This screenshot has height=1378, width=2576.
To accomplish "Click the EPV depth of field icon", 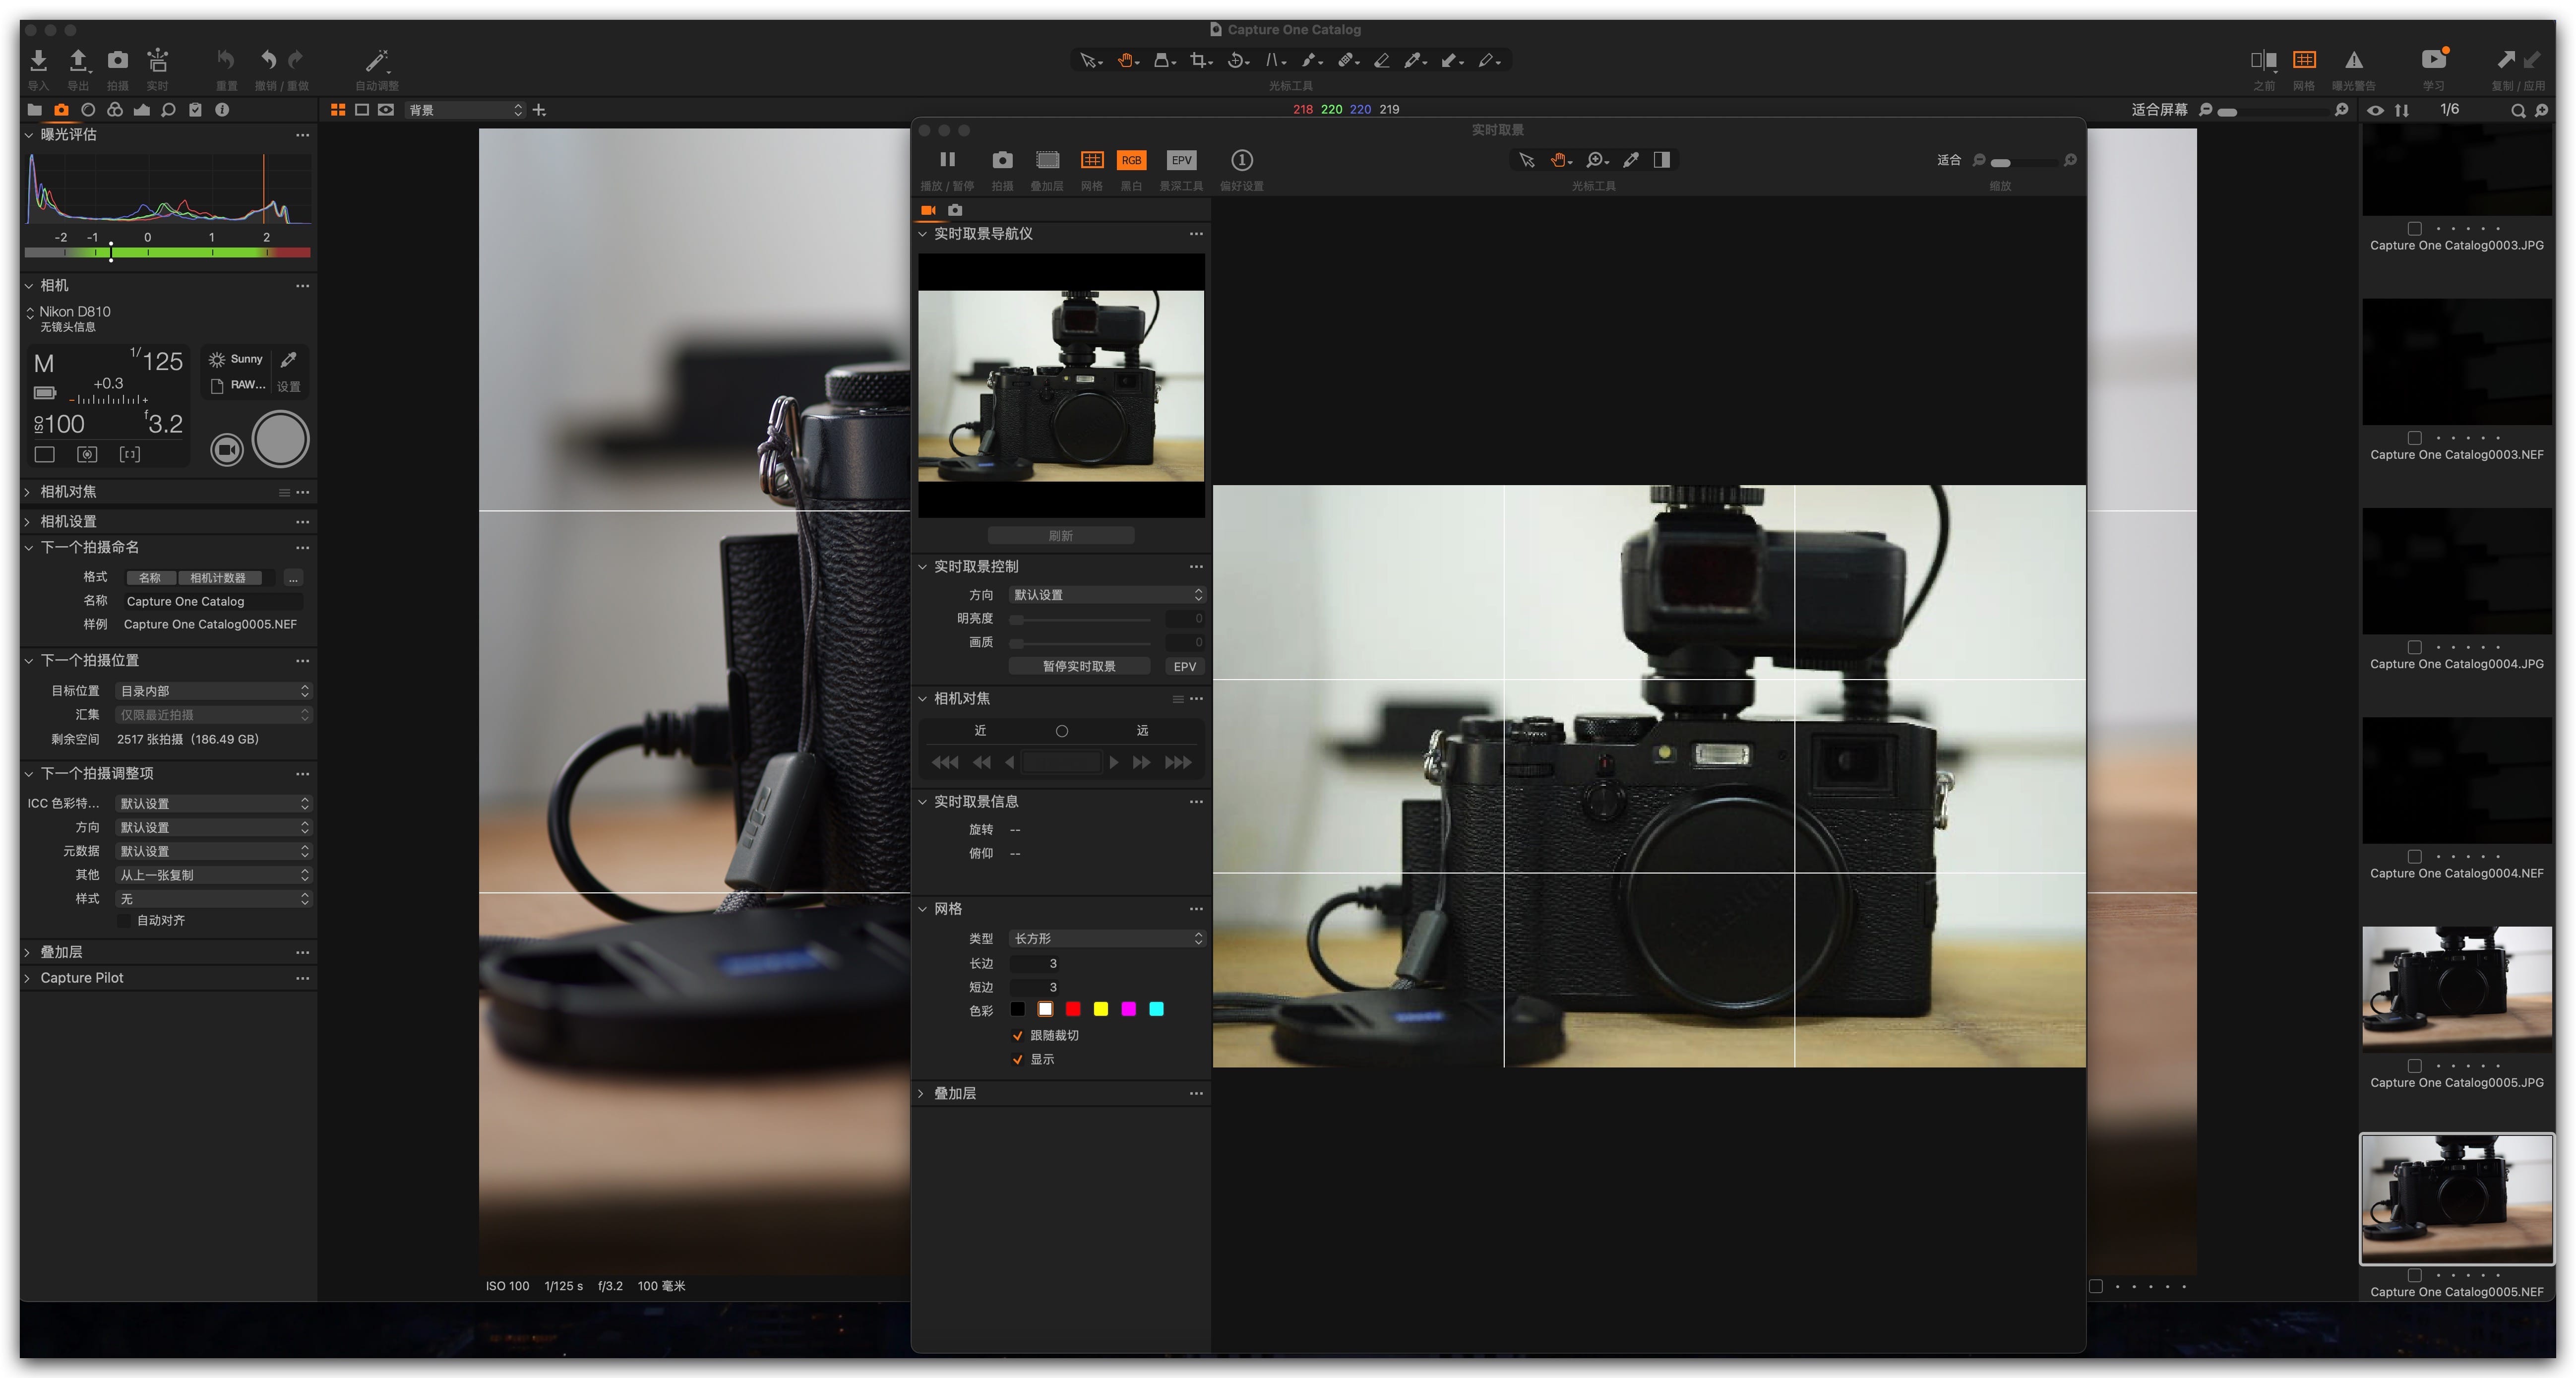I will 1181,160.
